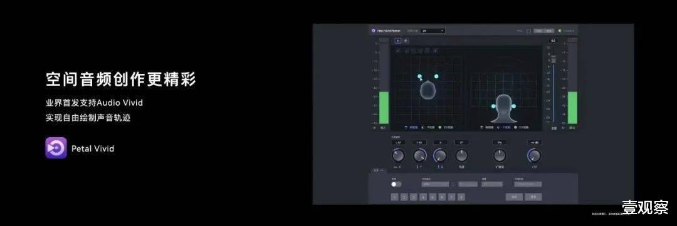Click value field above the X knob
The height and width of the screenshot is (226, 677).
coord(398,142)
